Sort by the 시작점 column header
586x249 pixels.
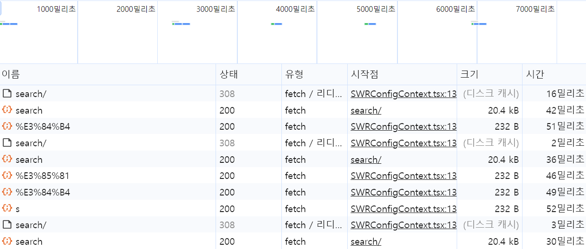402,74
